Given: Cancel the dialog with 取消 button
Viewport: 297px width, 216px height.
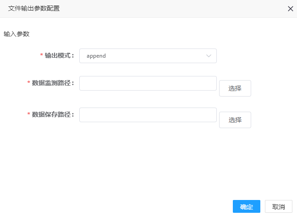Looking at the screenshot, I should 279,206.
